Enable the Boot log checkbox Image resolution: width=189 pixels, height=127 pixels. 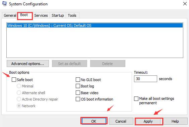coord(78,86)
